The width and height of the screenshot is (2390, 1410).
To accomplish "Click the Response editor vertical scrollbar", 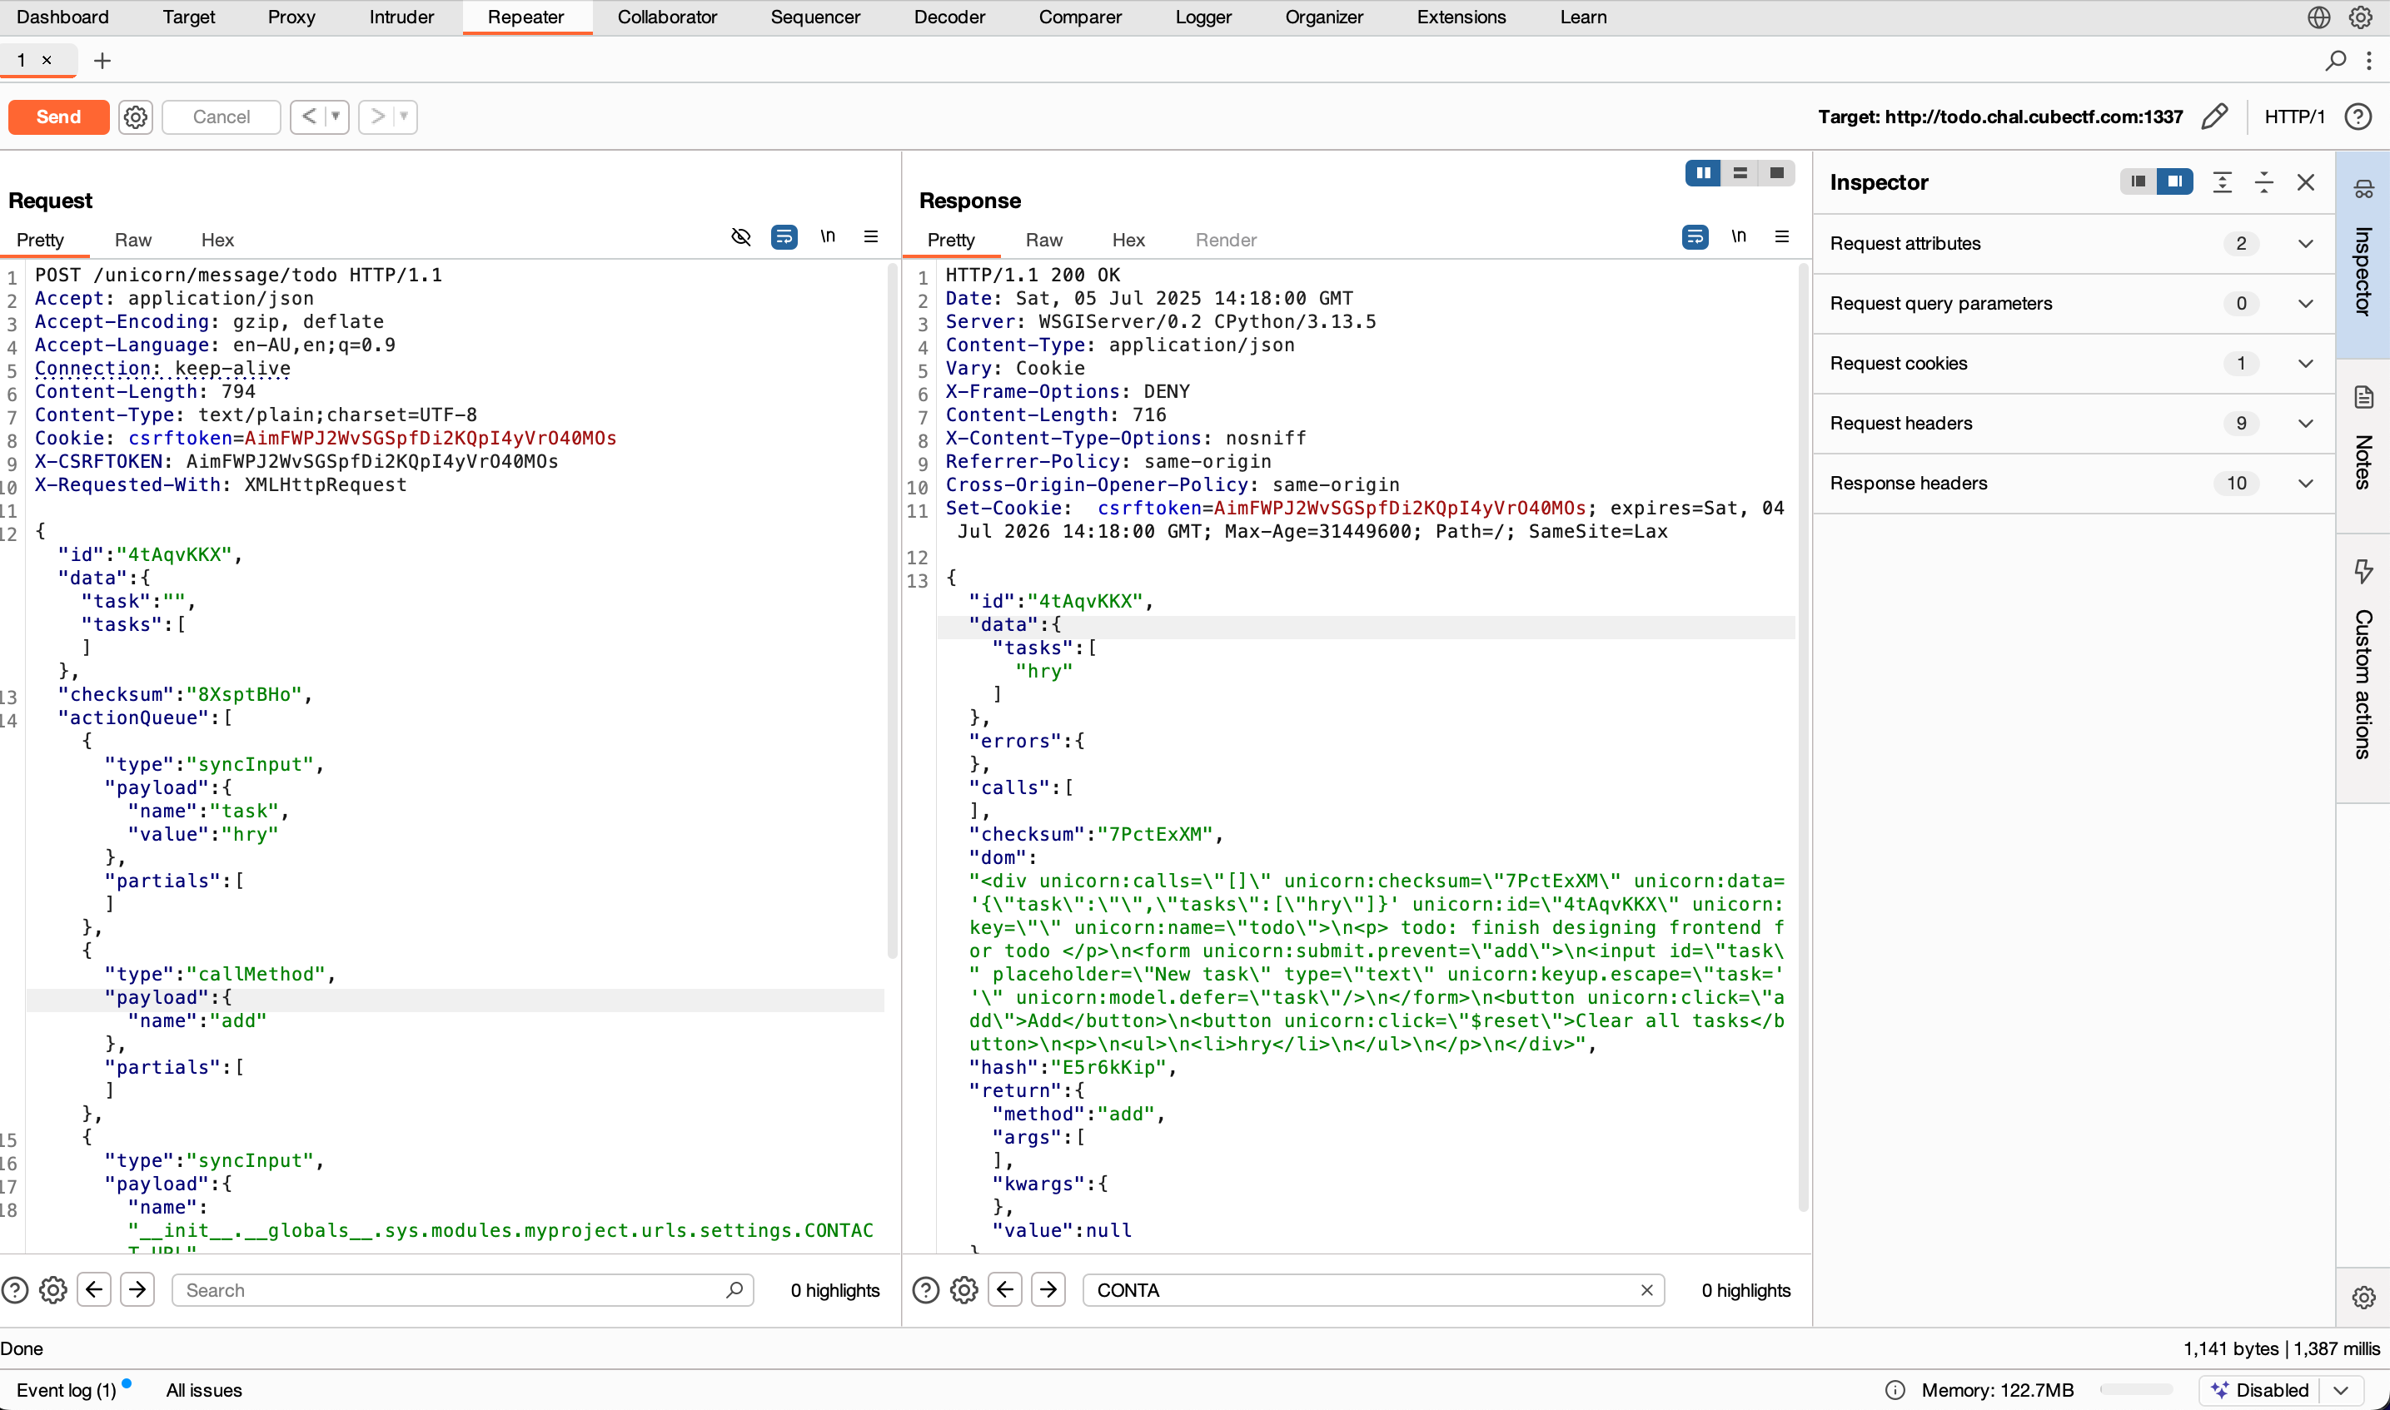I will tap(1803, 737).
